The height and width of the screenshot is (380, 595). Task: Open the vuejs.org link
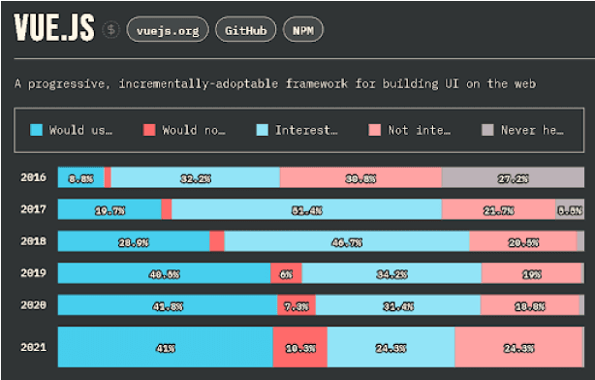click(x=168, y=30)
